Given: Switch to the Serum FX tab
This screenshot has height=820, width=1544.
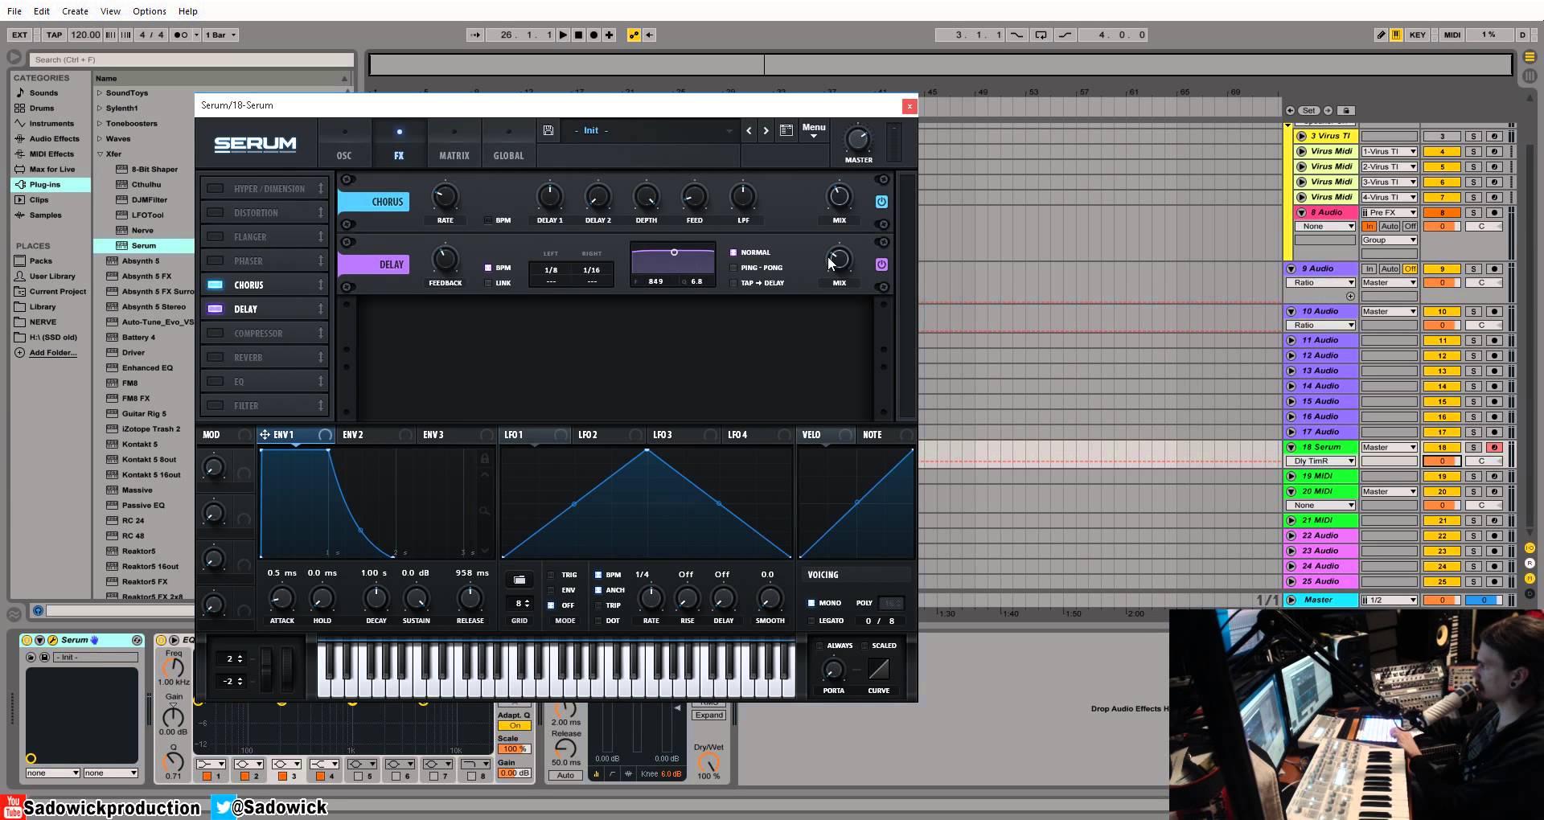Looking at the screenshot, I should 399,143.
